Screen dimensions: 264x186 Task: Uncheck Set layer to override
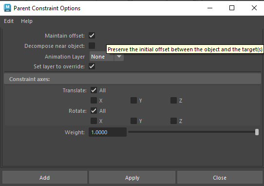[92, 66]
